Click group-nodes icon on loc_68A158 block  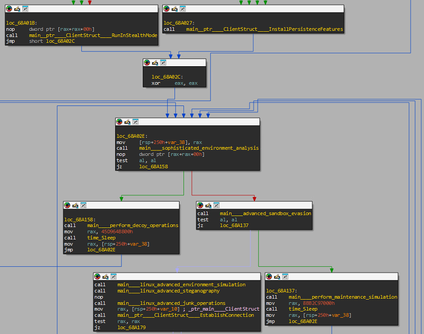[83, 205]
